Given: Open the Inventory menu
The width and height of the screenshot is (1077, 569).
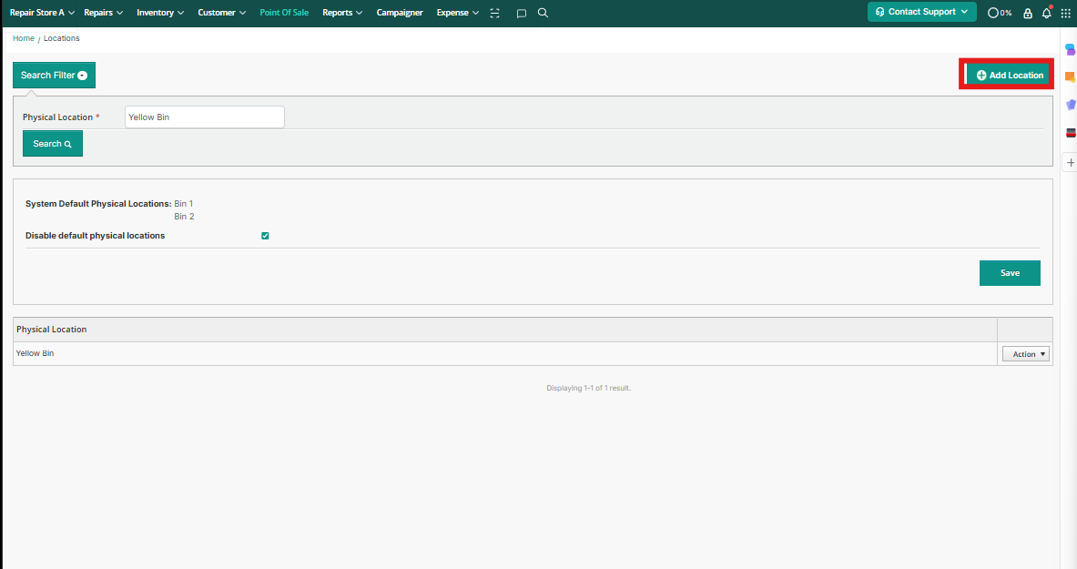Looking at the screenshot, I should 160,13.
